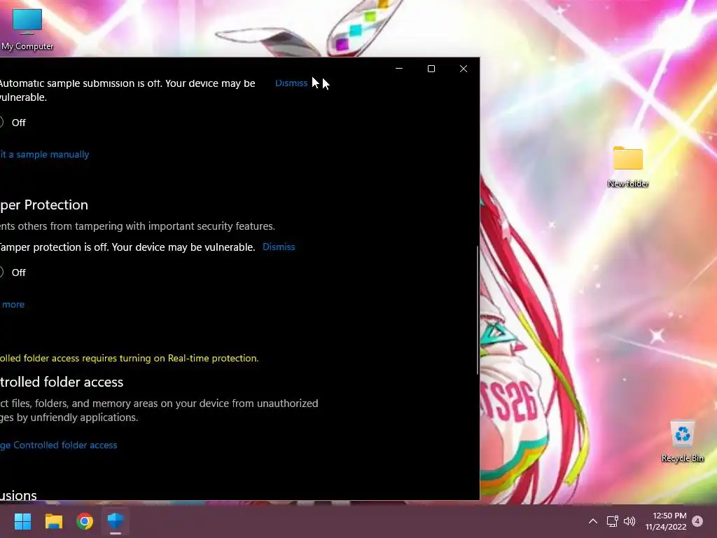Open the volume speaker tray icon
The width and height of the screenshot is (717, 538).
[x=629, y=521]
